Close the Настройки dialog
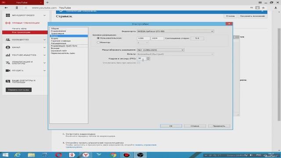Screen dimensions: 281x158 tap(229, 24)
